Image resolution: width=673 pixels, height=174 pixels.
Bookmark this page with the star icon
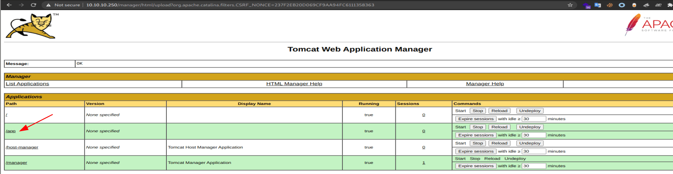coord(570,5)
